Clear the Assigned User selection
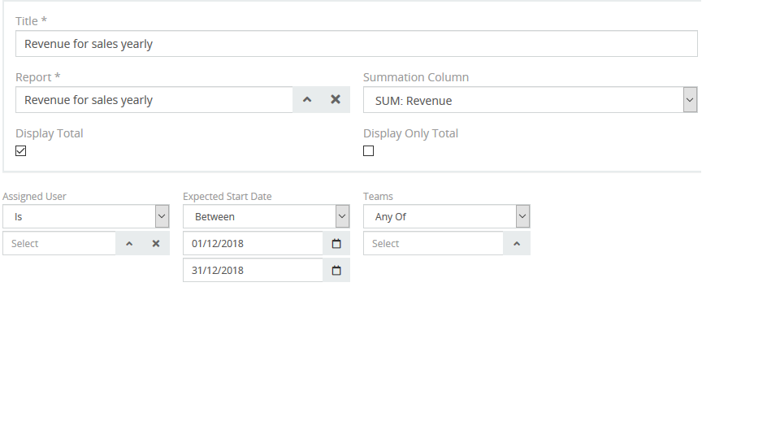The image size is (780, 439). 156,243
